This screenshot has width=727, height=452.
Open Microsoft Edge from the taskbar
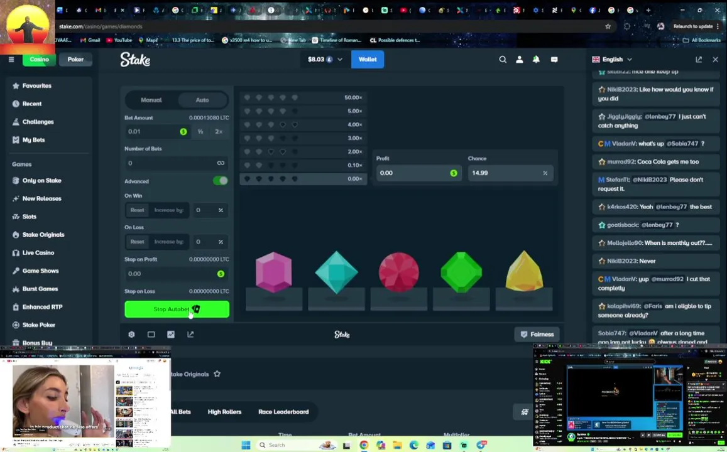(413, 445)
